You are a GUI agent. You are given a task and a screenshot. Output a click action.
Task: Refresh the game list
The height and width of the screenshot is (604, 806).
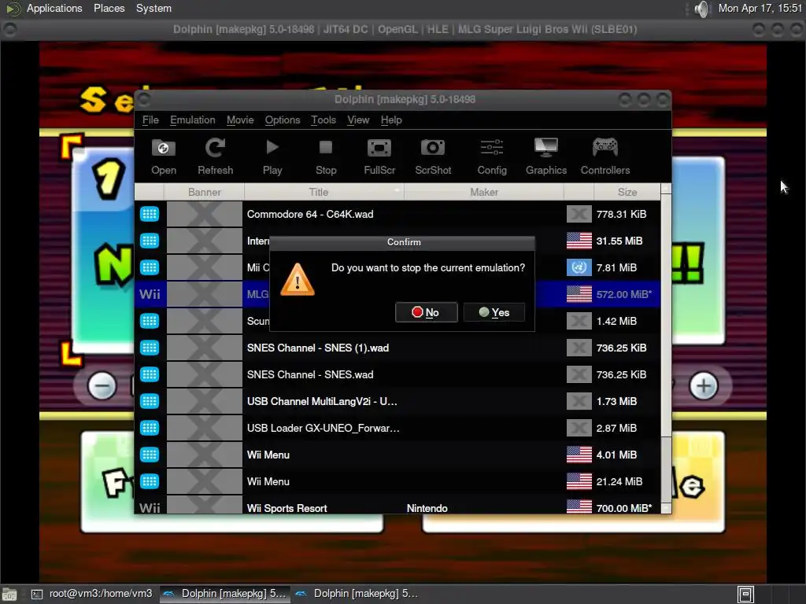pos(215,157)
